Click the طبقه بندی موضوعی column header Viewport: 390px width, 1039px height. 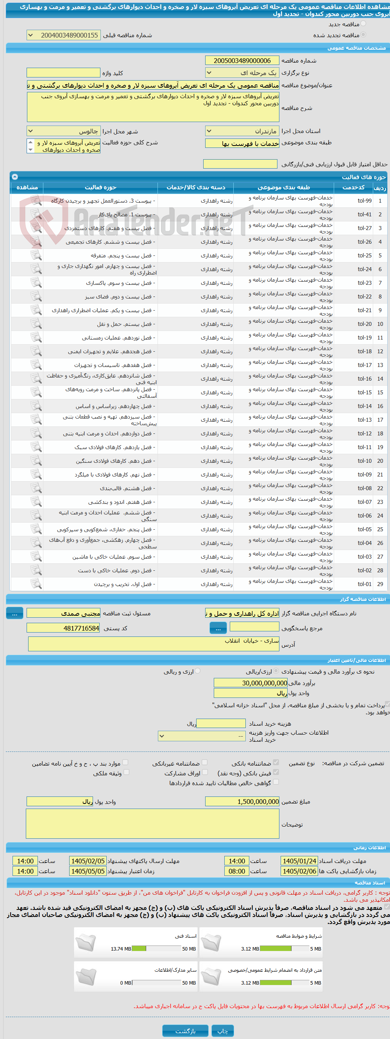pyautogui.click(x=284, y=187)
